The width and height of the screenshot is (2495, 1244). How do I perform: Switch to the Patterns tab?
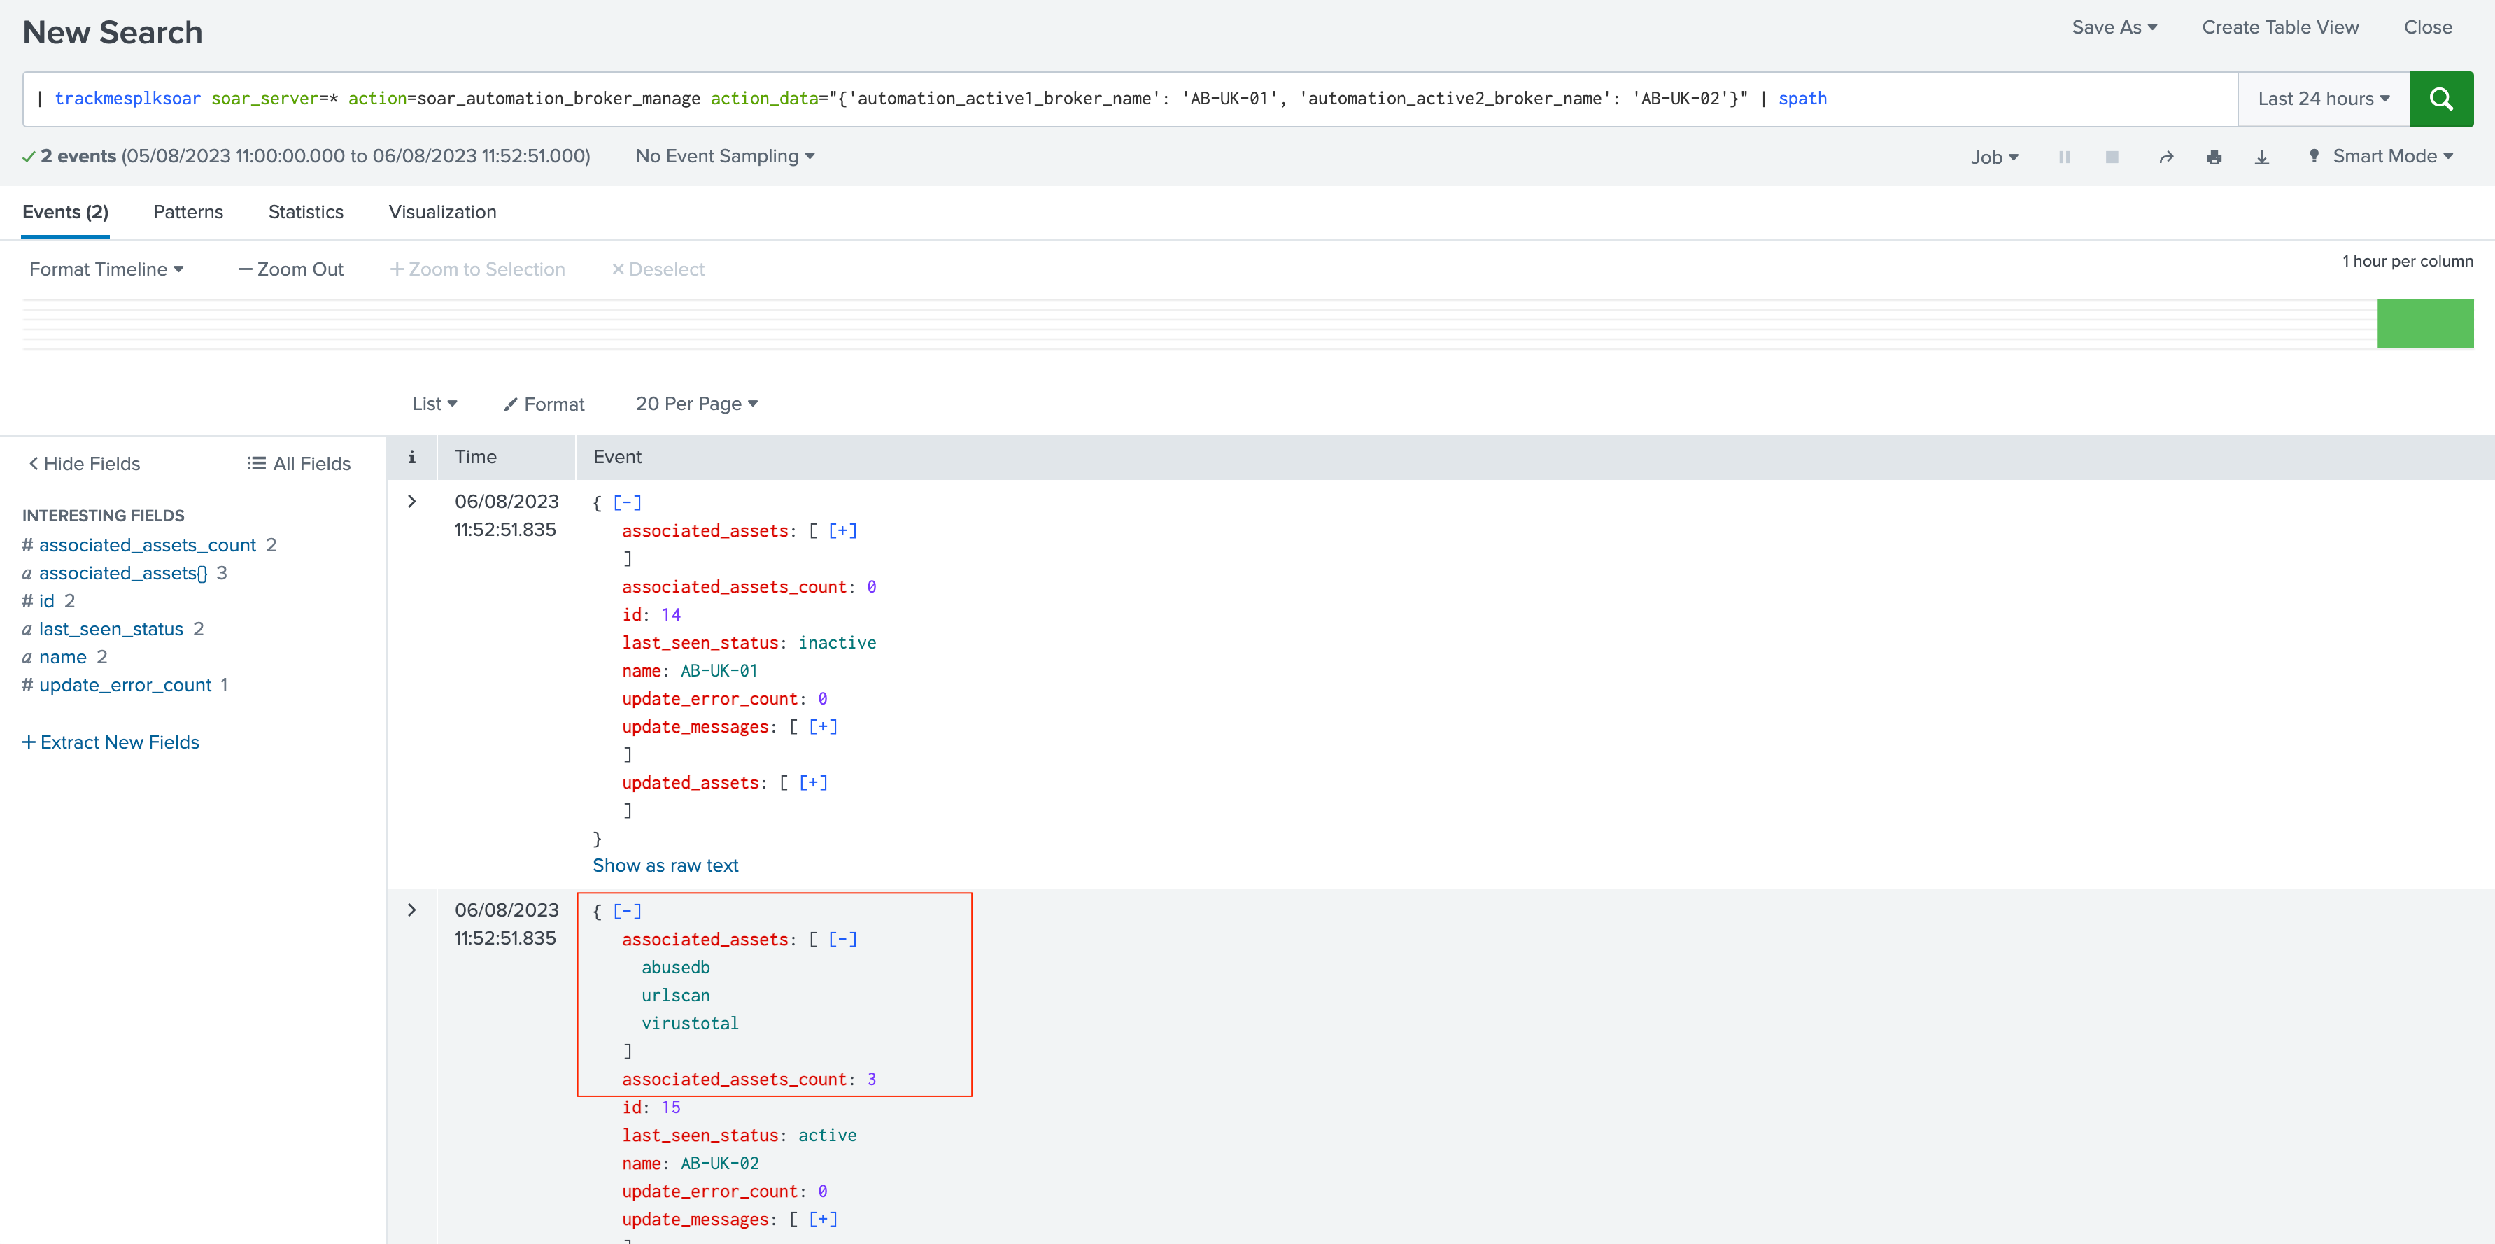pos(188,212)
